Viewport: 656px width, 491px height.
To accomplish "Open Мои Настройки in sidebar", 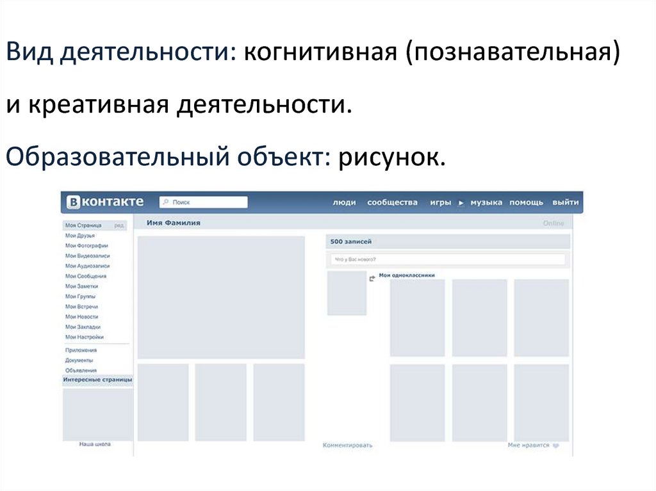I will [x=85, y=337].
